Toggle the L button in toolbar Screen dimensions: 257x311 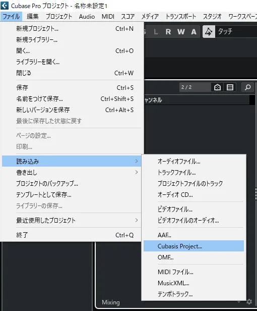tap(156, 32)
